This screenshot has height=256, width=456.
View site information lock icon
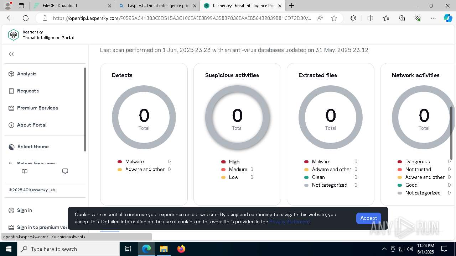45,18
